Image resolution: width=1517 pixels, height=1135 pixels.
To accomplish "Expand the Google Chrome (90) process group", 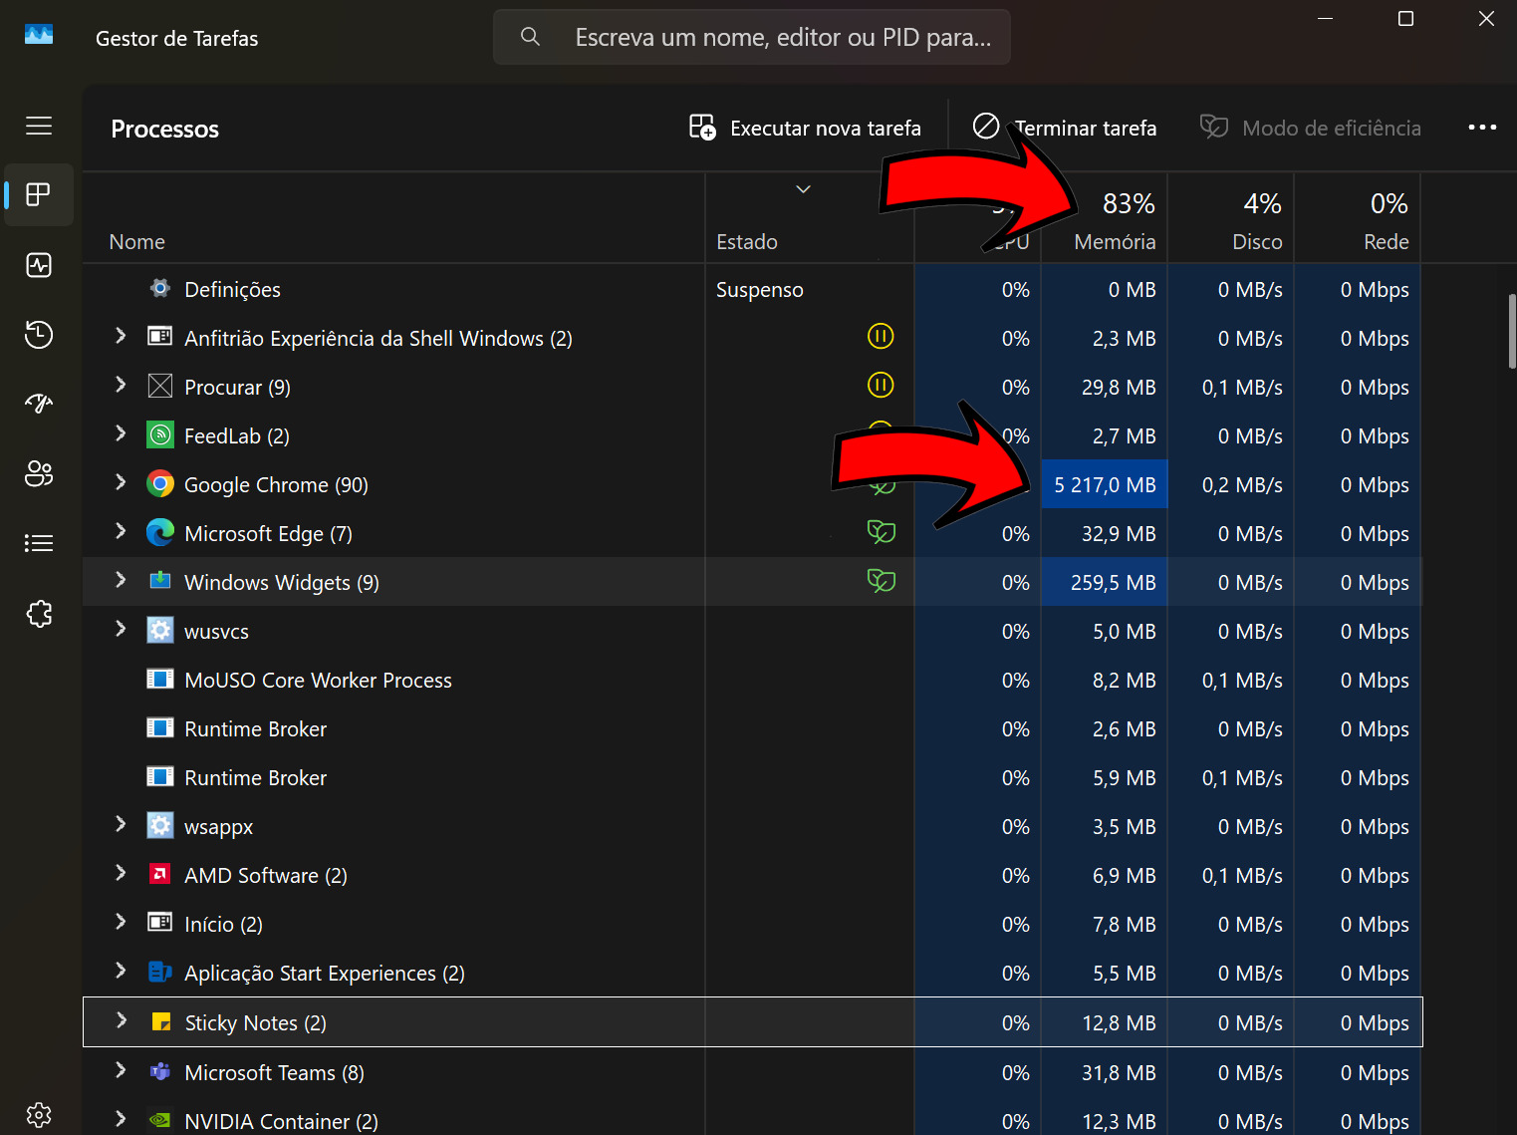I will click(121, 483).
